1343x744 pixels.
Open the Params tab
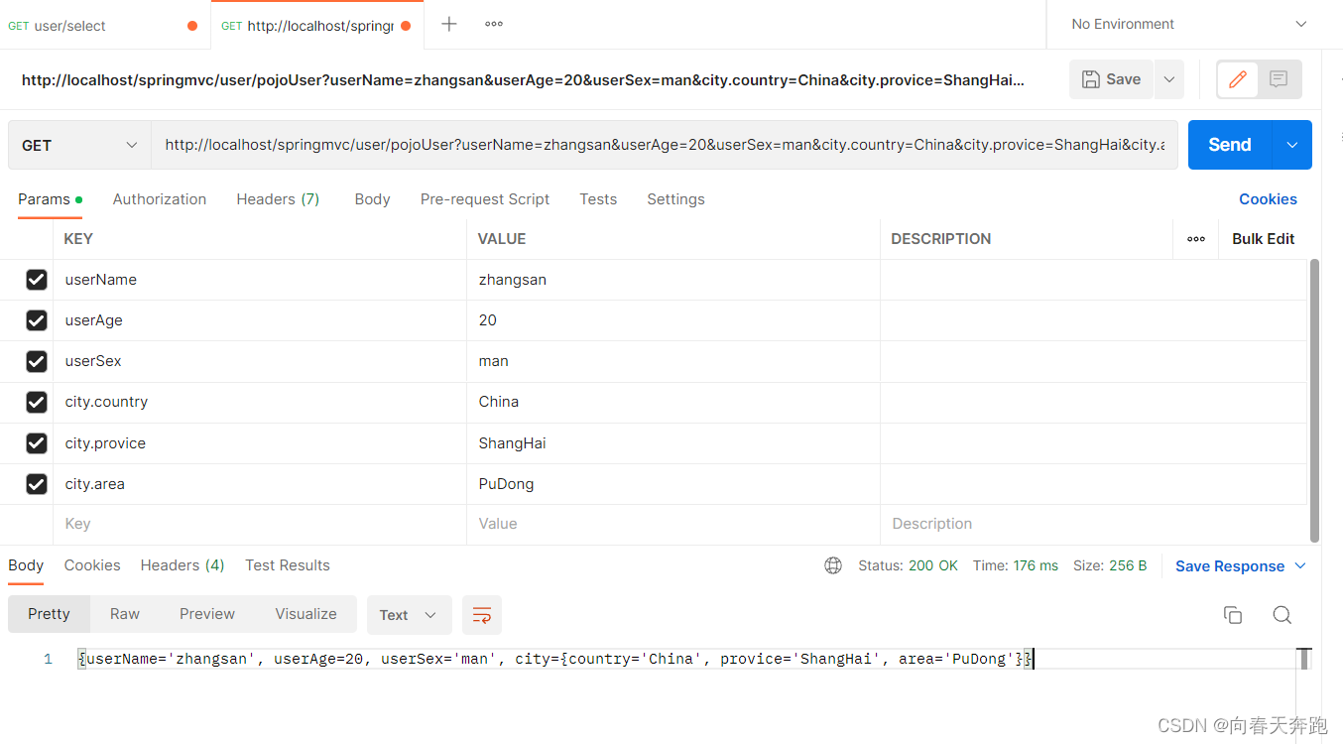click(x=50, y=199)
